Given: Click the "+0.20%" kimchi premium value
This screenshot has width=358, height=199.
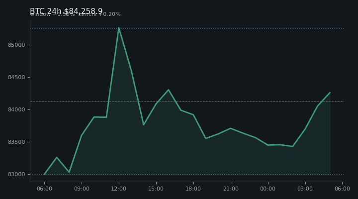Looking at the screenshot, I should coord(109,14).
